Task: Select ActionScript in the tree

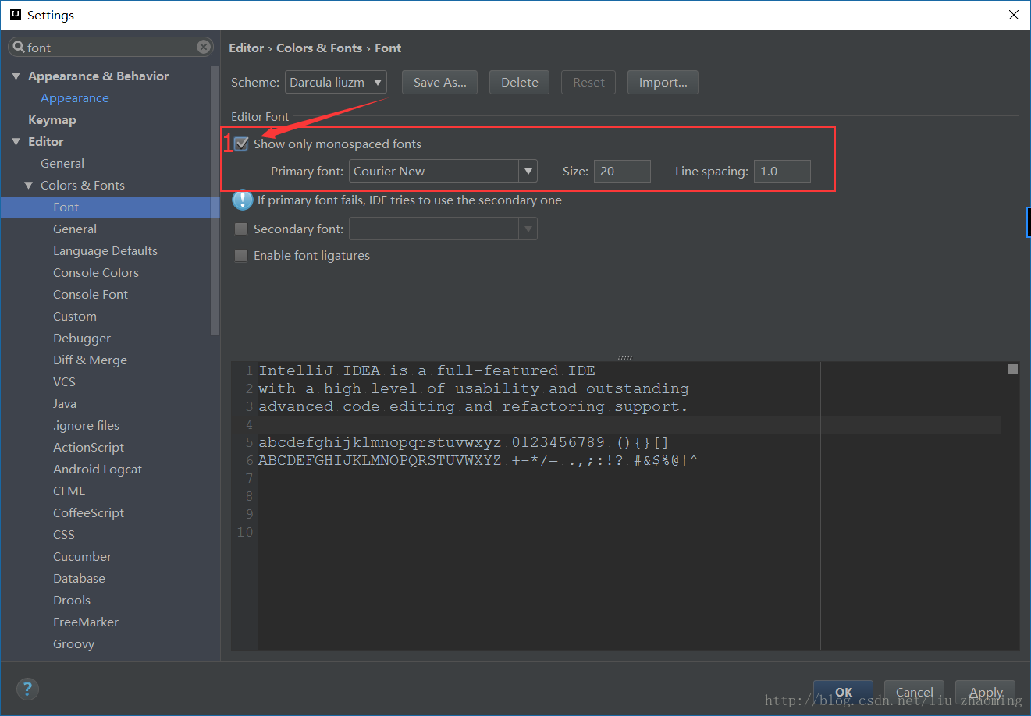Action: [x=88, y=447]
